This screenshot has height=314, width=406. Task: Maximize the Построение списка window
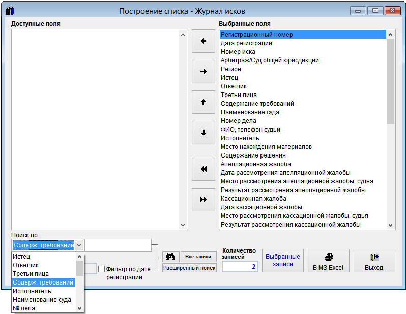click(x=375, y=11)
